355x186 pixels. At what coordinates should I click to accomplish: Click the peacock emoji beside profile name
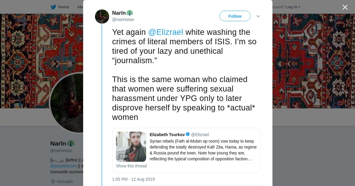[x=71, y=143]
